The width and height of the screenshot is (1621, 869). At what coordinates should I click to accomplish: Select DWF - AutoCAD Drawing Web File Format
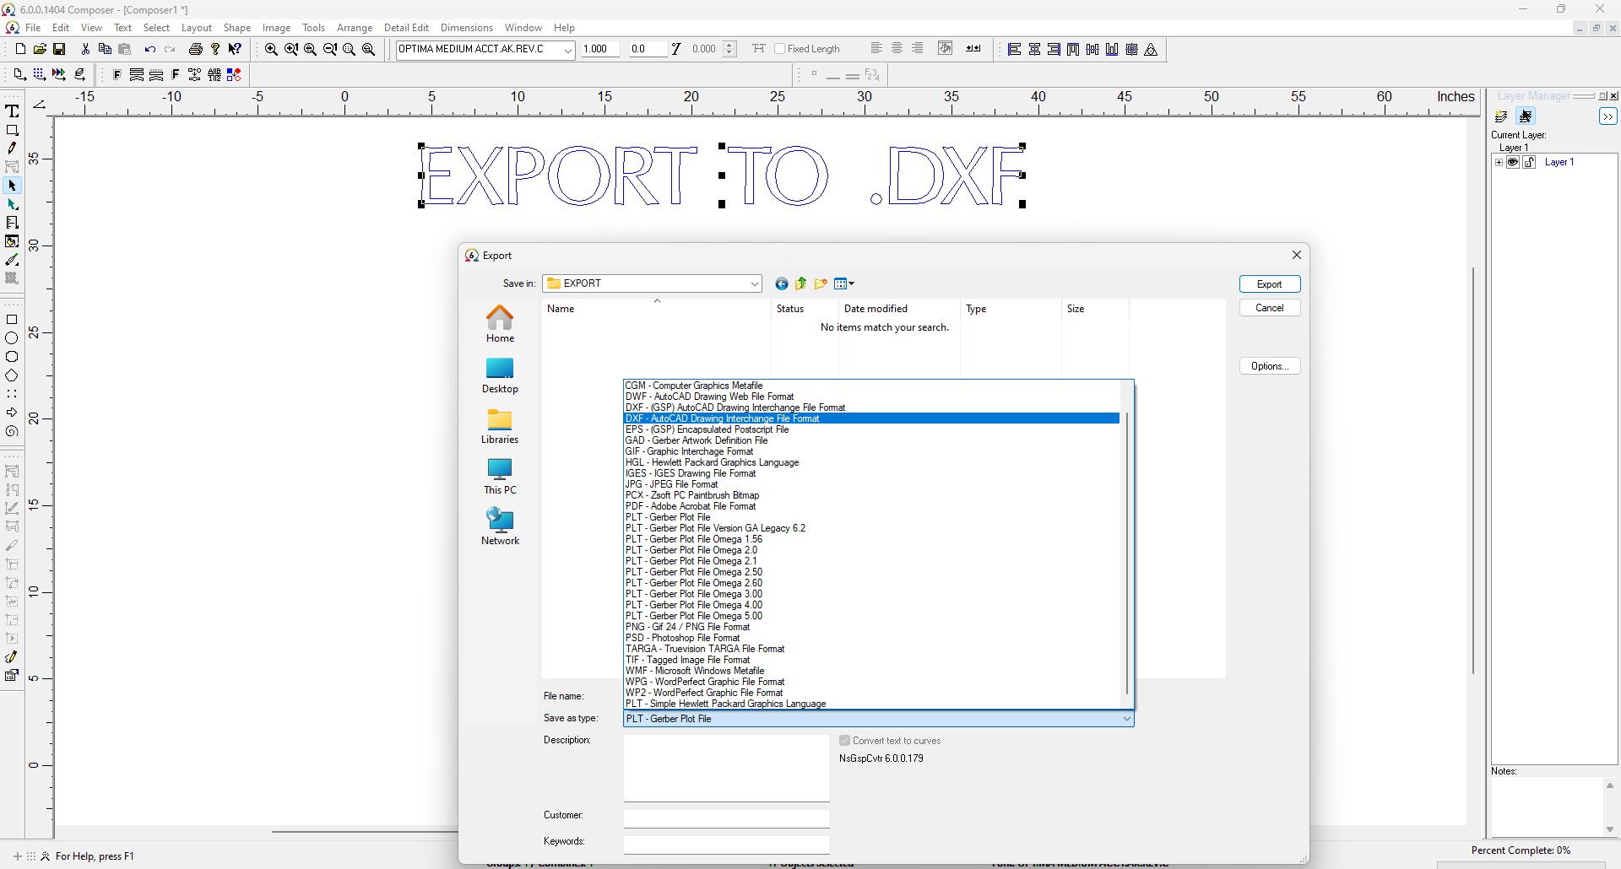click(871, 397)
